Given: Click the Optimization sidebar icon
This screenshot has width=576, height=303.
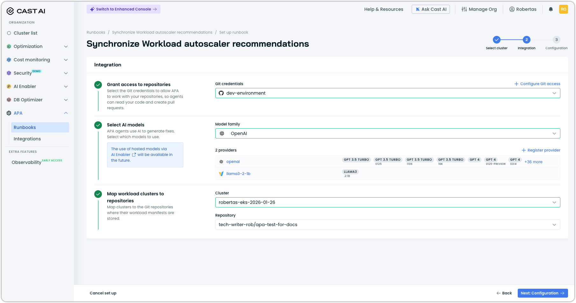Looking at the screenshot, I should 9,46.
